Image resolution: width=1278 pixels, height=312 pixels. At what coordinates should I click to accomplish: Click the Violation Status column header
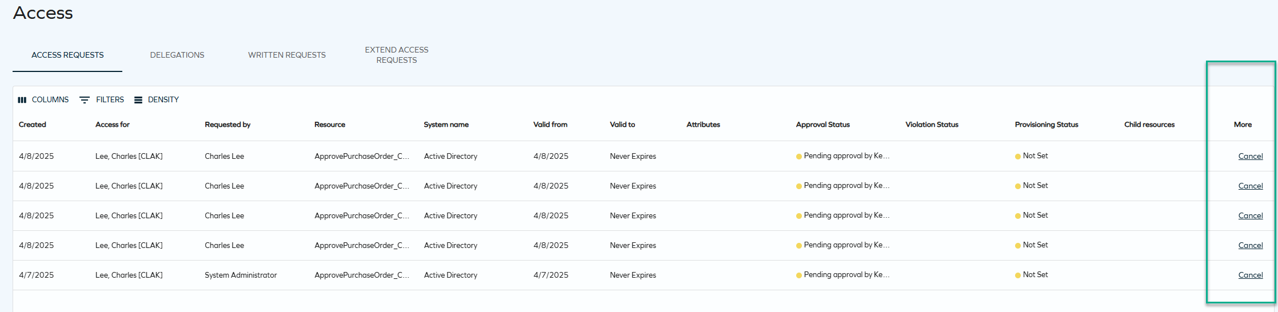click(932, 125)
